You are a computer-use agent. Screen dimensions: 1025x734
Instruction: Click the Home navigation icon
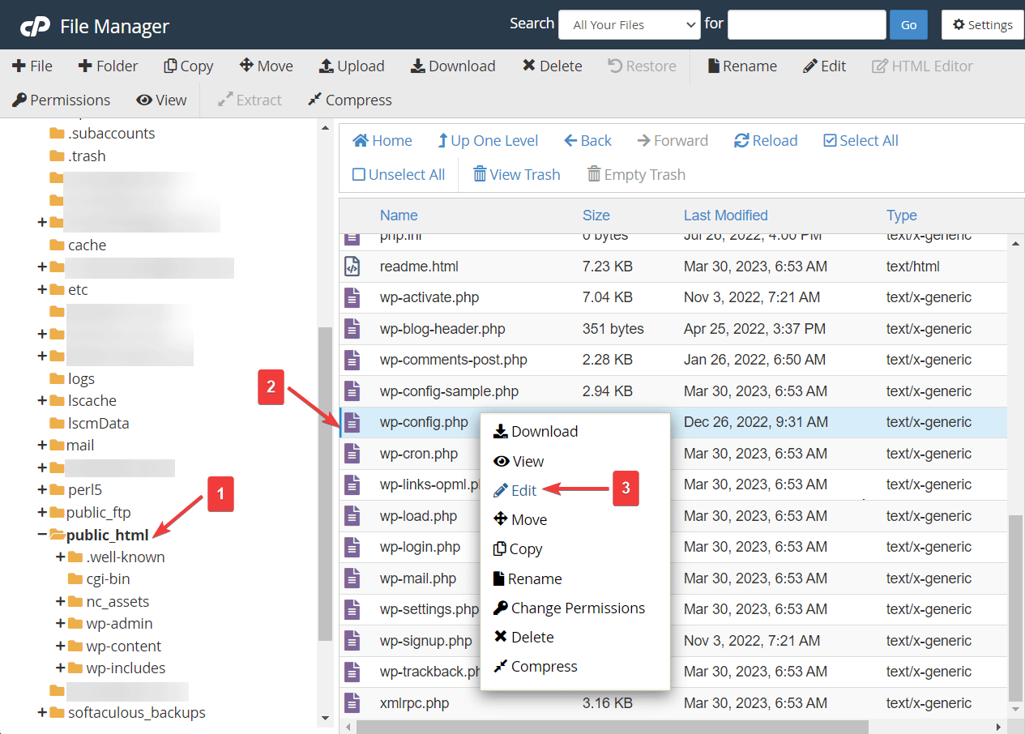(x=361, y=141)
